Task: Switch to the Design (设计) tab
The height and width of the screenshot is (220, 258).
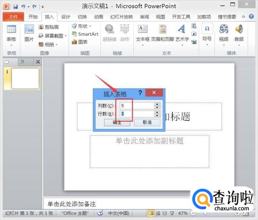Action: pyautogui.click(x=66, y=17)
